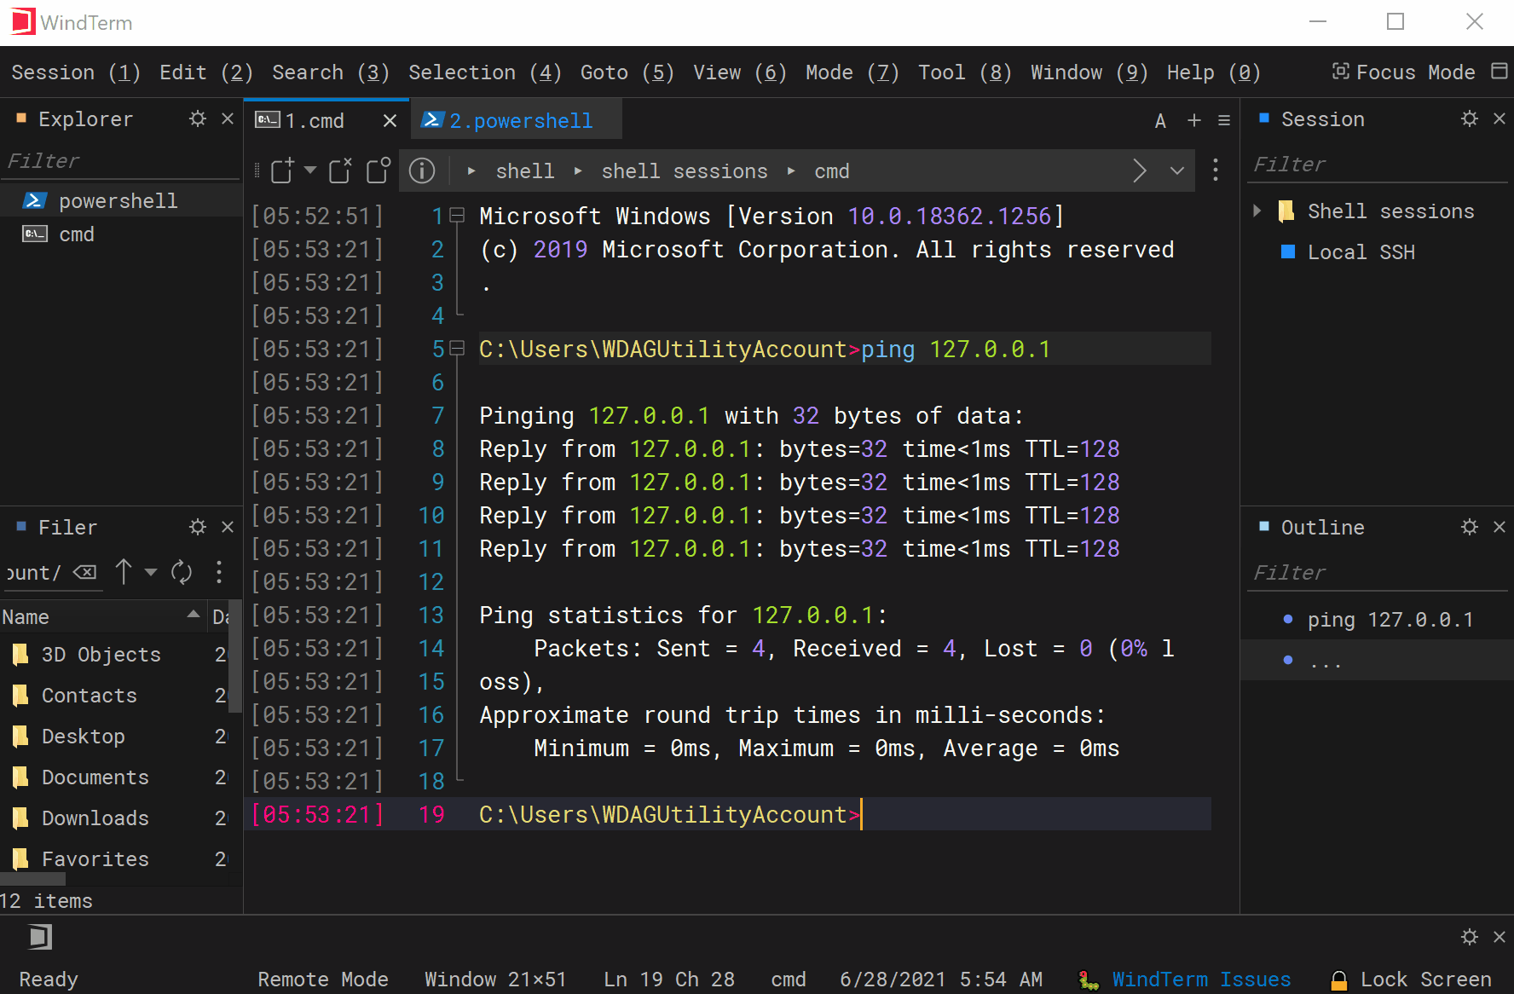Expand the Shell sessions tree node
This screenshot has width=1514, height=994.
1257,211
